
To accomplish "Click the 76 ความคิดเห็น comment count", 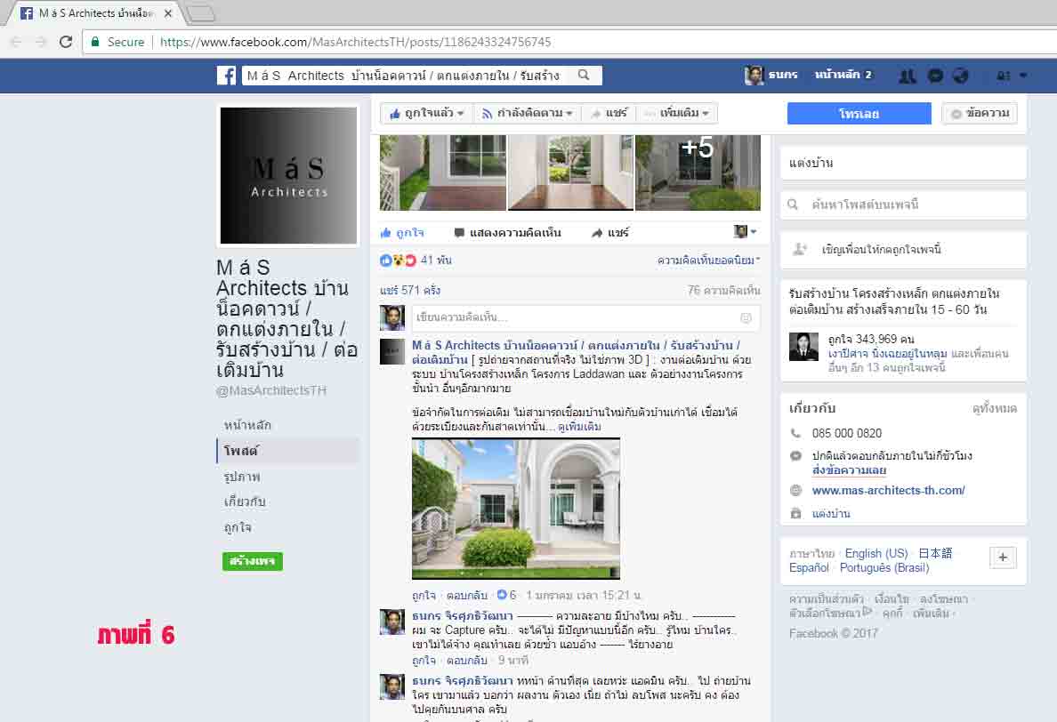I will [723, 290].
